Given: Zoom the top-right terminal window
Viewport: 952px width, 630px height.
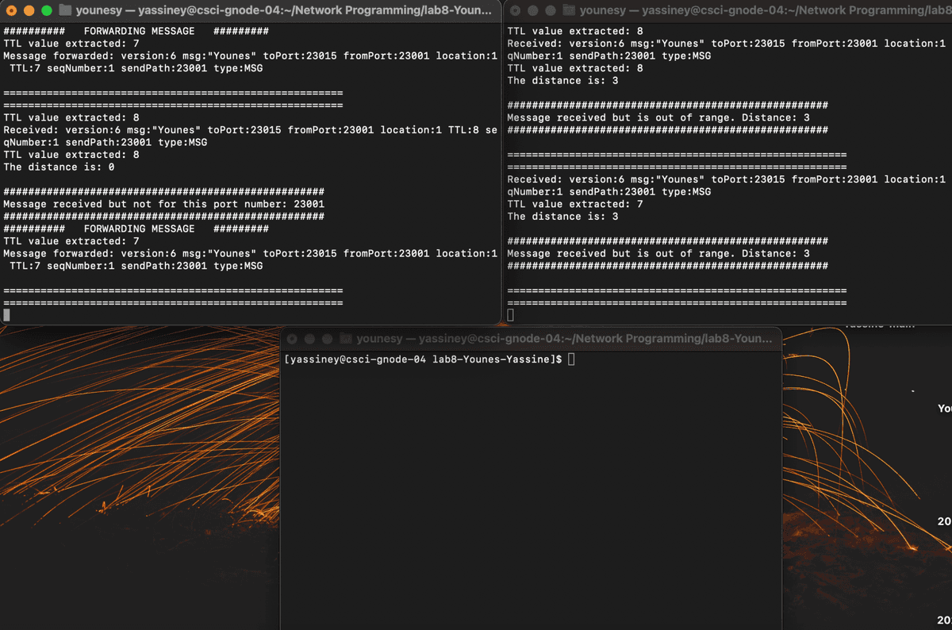Looking at the screenshot, I should [550, 10].
